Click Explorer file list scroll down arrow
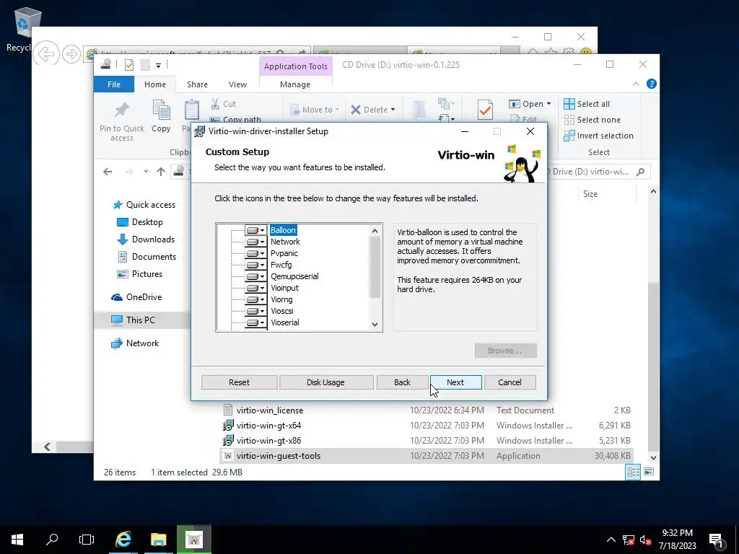 [653, 457]
